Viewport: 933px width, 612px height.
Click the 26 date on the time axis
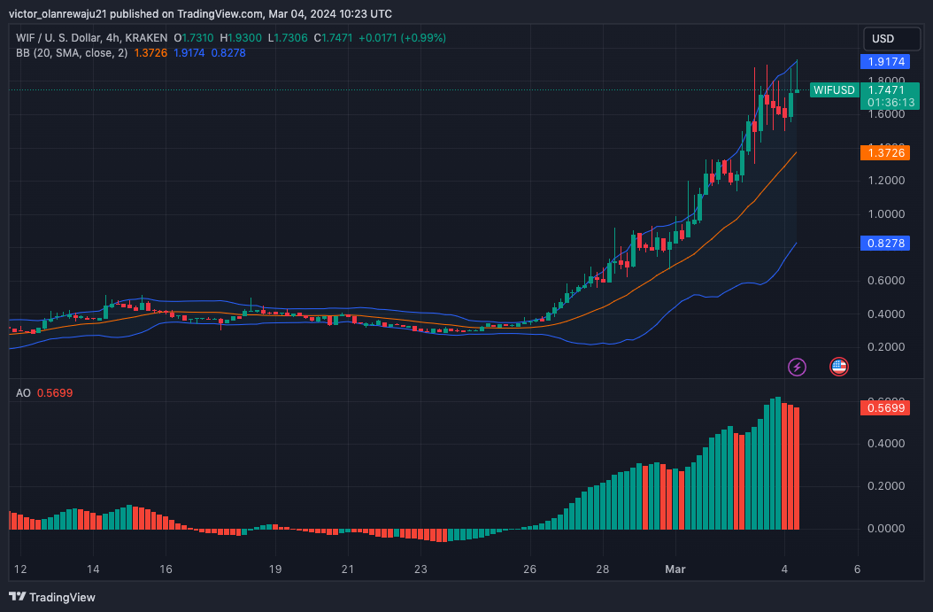(529, 569)
